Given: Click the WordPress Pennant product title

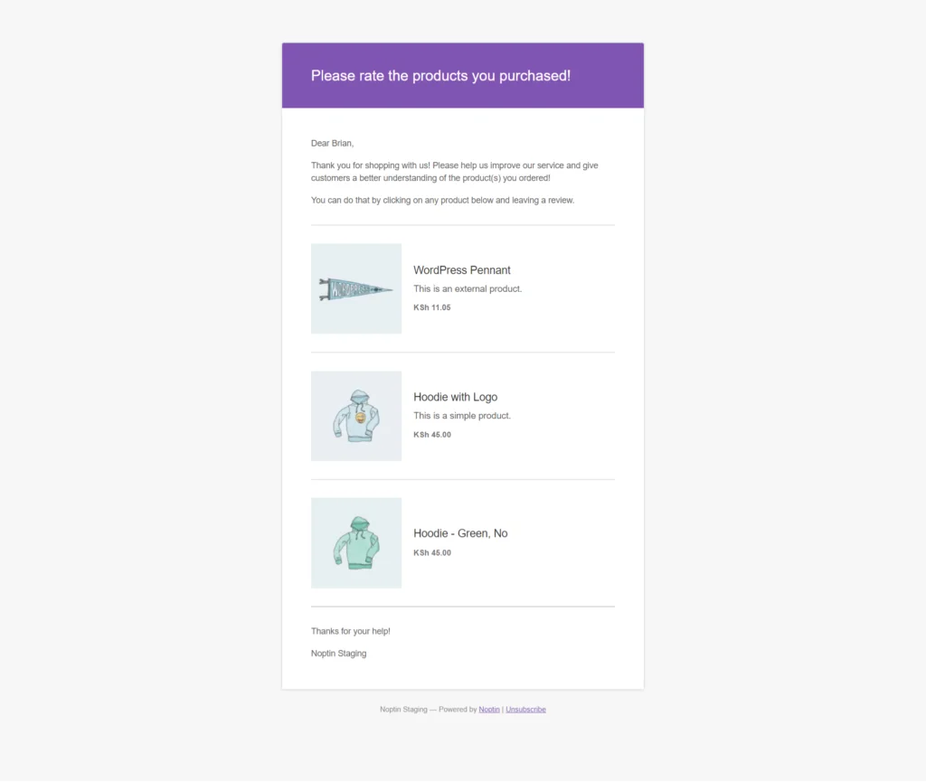Looking at the screenshot, I should coord(462,270).
